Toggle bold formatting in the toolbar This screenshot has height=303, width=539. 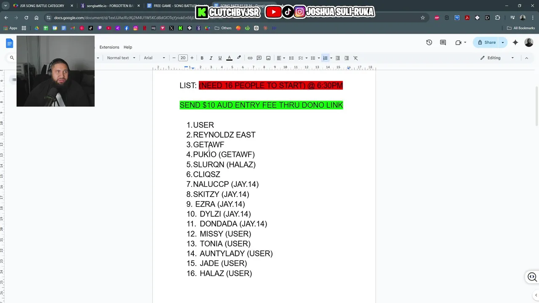coord(202,58)
